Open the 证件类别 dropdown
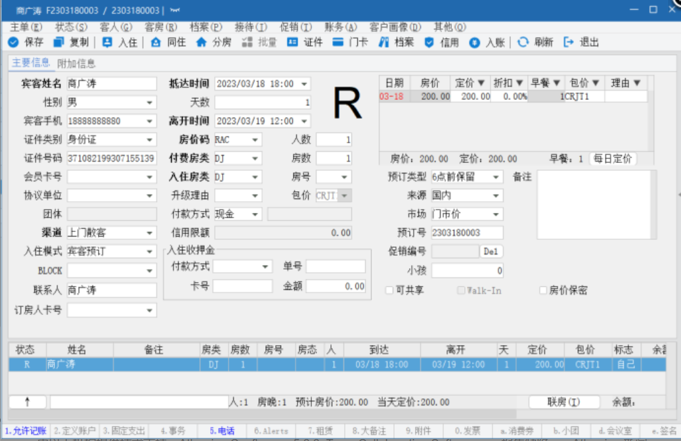681x441 pixels. coord(150,140)
